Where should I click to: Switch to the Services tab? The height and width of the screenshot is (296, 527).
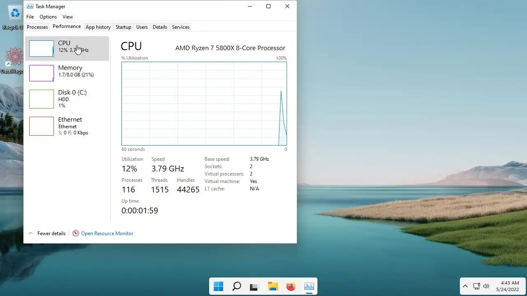[x=181, y=27]
